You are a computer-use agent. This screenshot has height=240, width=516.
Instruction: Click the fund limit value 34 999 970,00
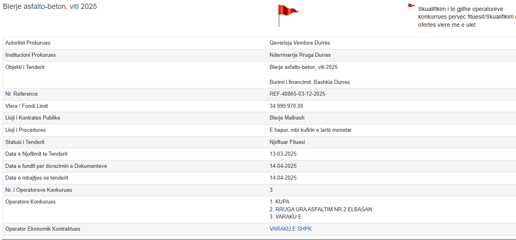pyautogui.click(x=286, y=106)
